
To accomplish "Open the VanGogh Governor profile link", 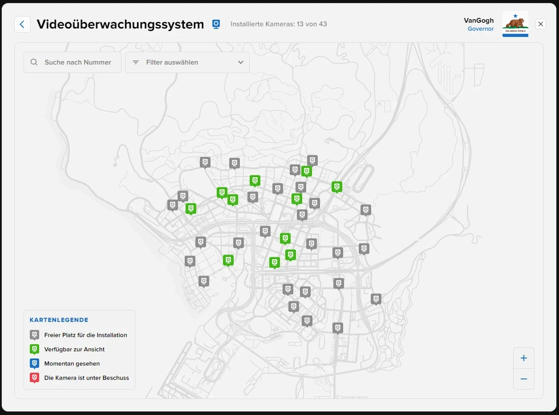I will tap(478, 24).
